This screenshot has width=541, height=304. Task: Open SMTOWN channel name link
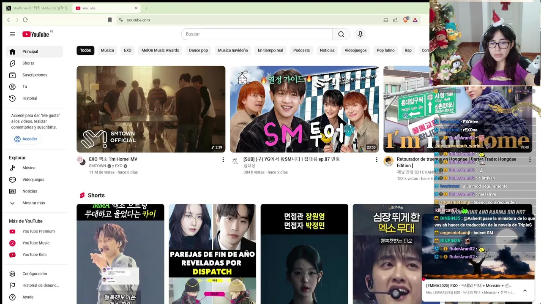coord(98,166)
